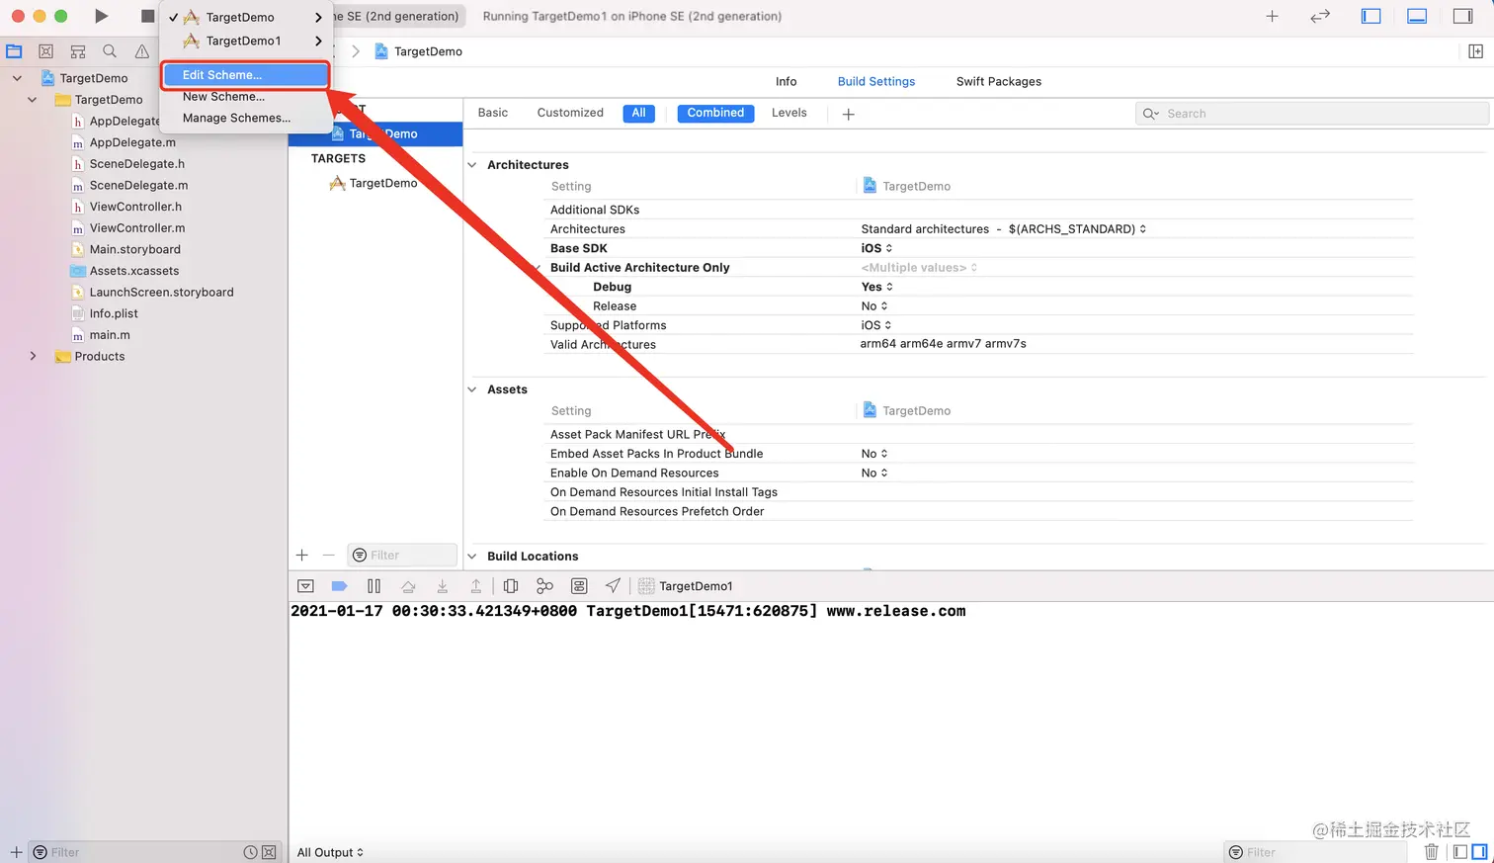Run the app with the play button

pos(101,16)
